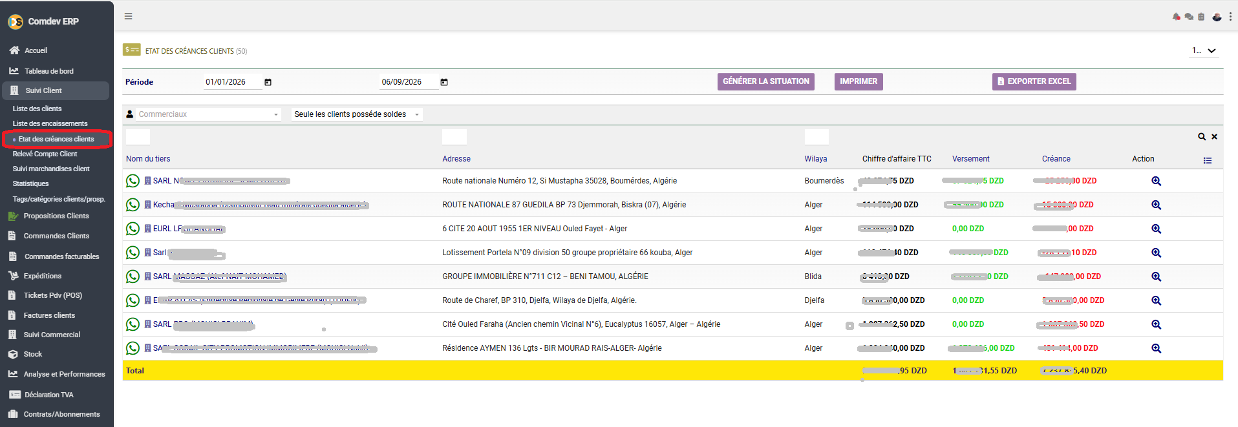Viewport: 1238px width, 427px height.
Task: Open Relevé Compte Client
Action: 45,154
